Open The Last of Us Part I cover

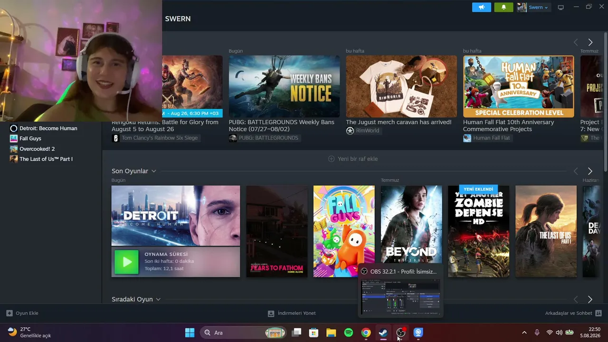click(x=546, y=231)
